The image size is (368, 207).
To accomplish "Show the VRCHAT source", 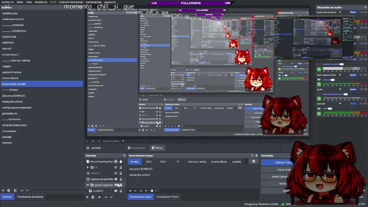I will 116,173.
